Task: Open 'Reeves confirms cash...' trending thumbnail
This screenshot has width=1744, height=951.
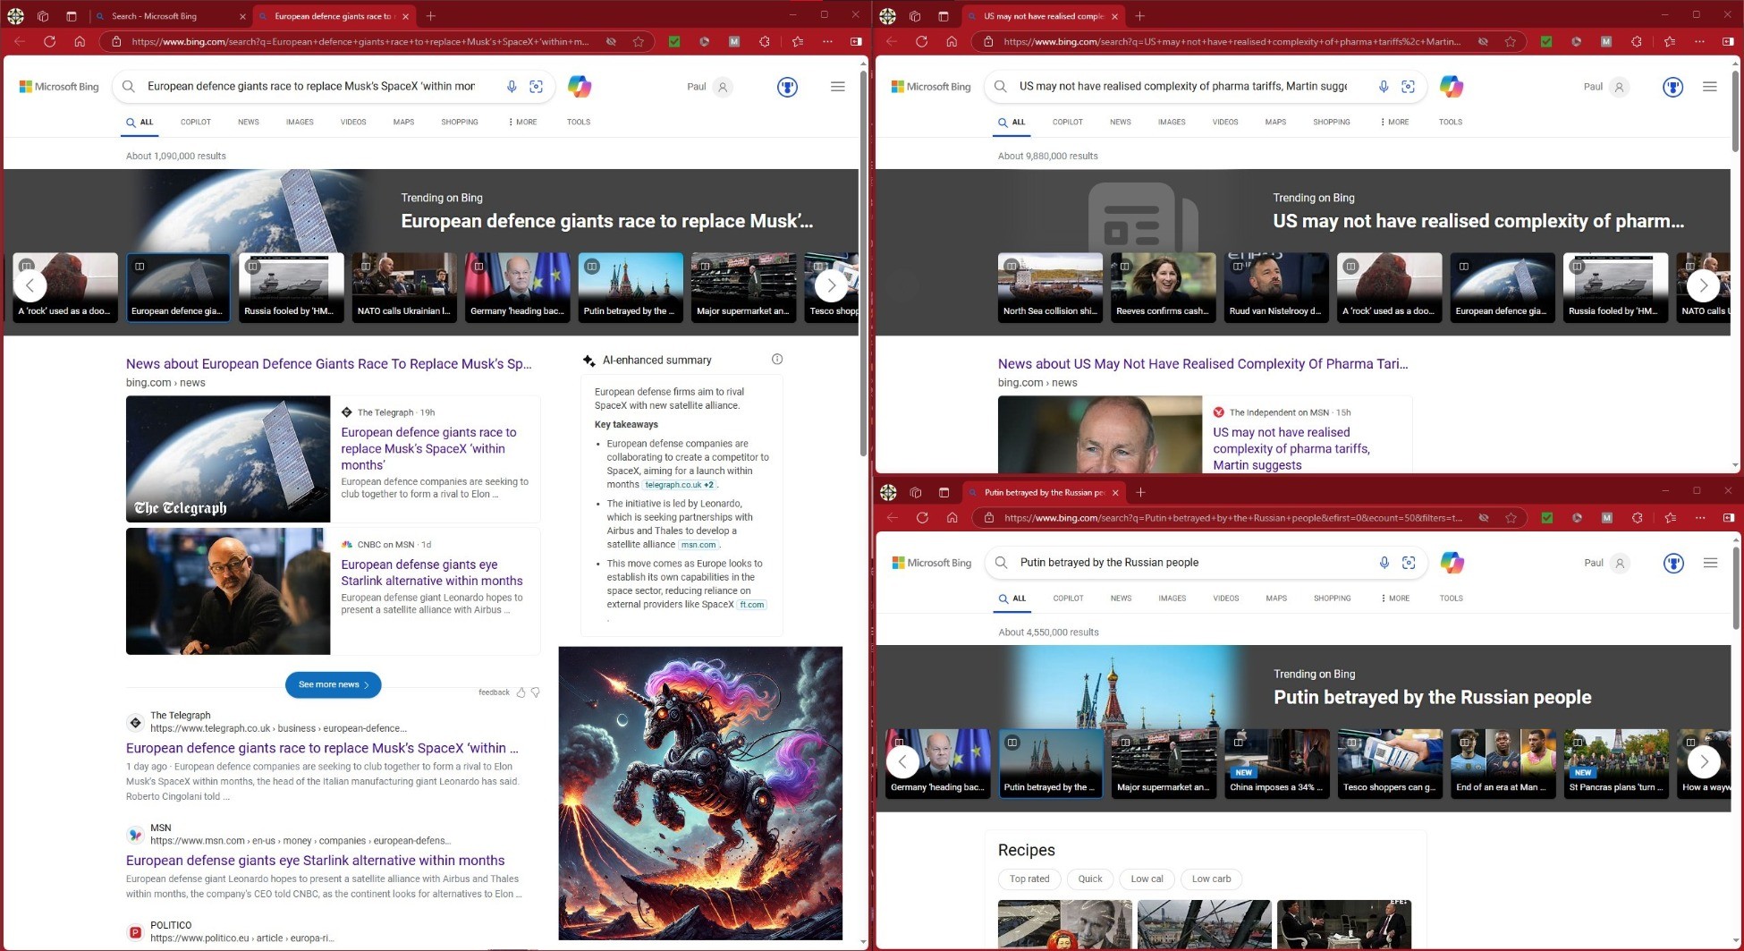Action: [1163, 287]
